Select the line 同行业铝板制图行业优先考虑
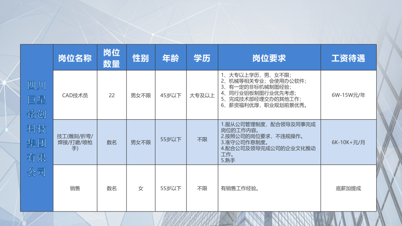Image resolution: width=402 pixels, height=226 pixels. 258,93
